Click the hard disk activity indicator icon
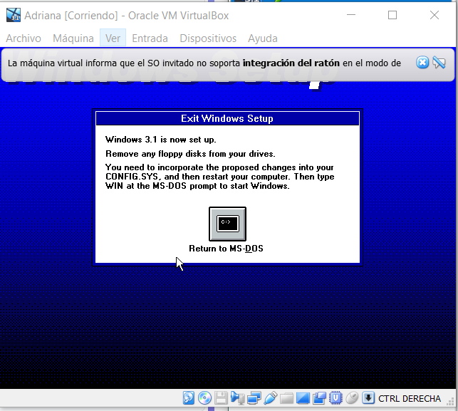Viewport: 458px width, 411px height. (x=189, y=398)
